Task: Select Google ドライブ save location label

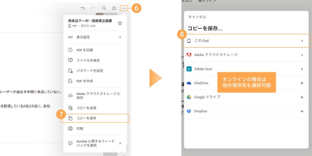Action: point(207,97)
